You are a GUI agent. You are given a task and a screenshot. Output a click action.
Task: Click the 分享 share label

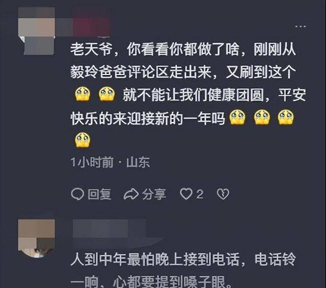[x=154, y=194]
